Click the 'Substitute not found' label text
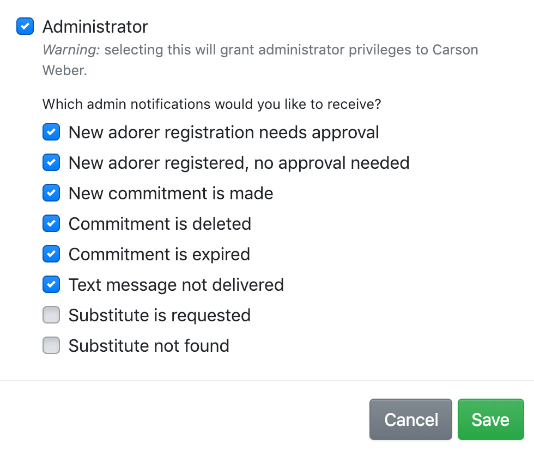534x452 pixels. click(149, 346)
